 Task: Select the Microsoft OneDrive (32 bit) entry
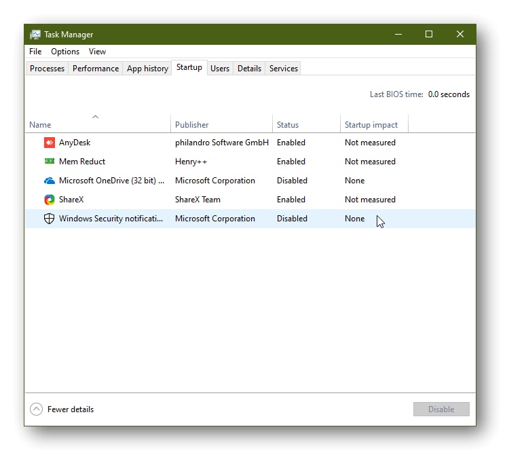pos(111,181)
